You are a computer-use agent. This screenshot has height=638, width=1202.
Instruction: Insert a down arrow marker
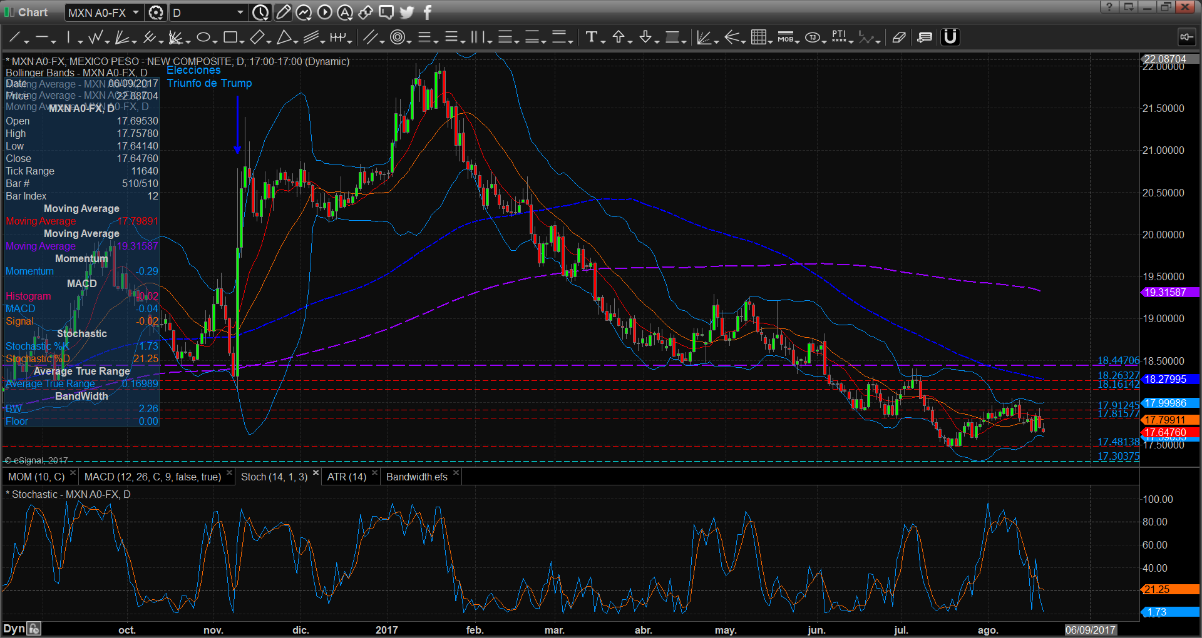click(x=645, y=38)
